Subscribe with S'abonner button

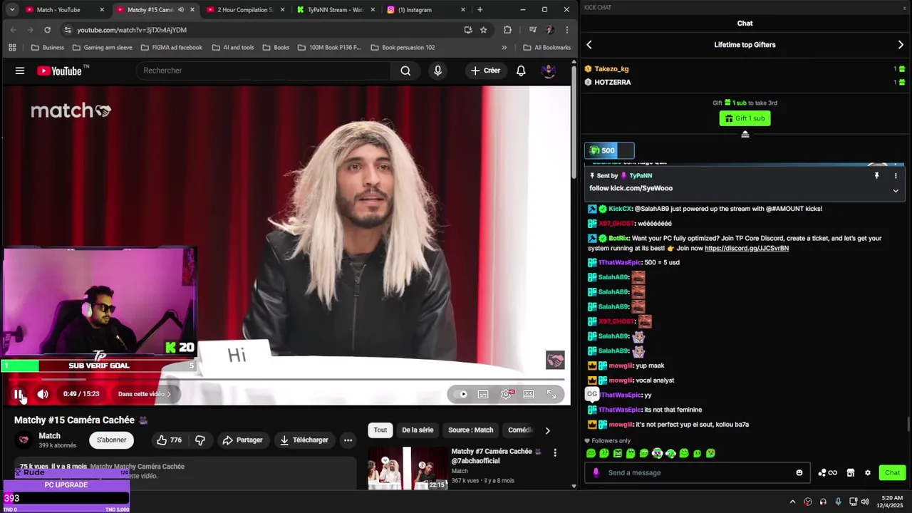tap(112, 440)
